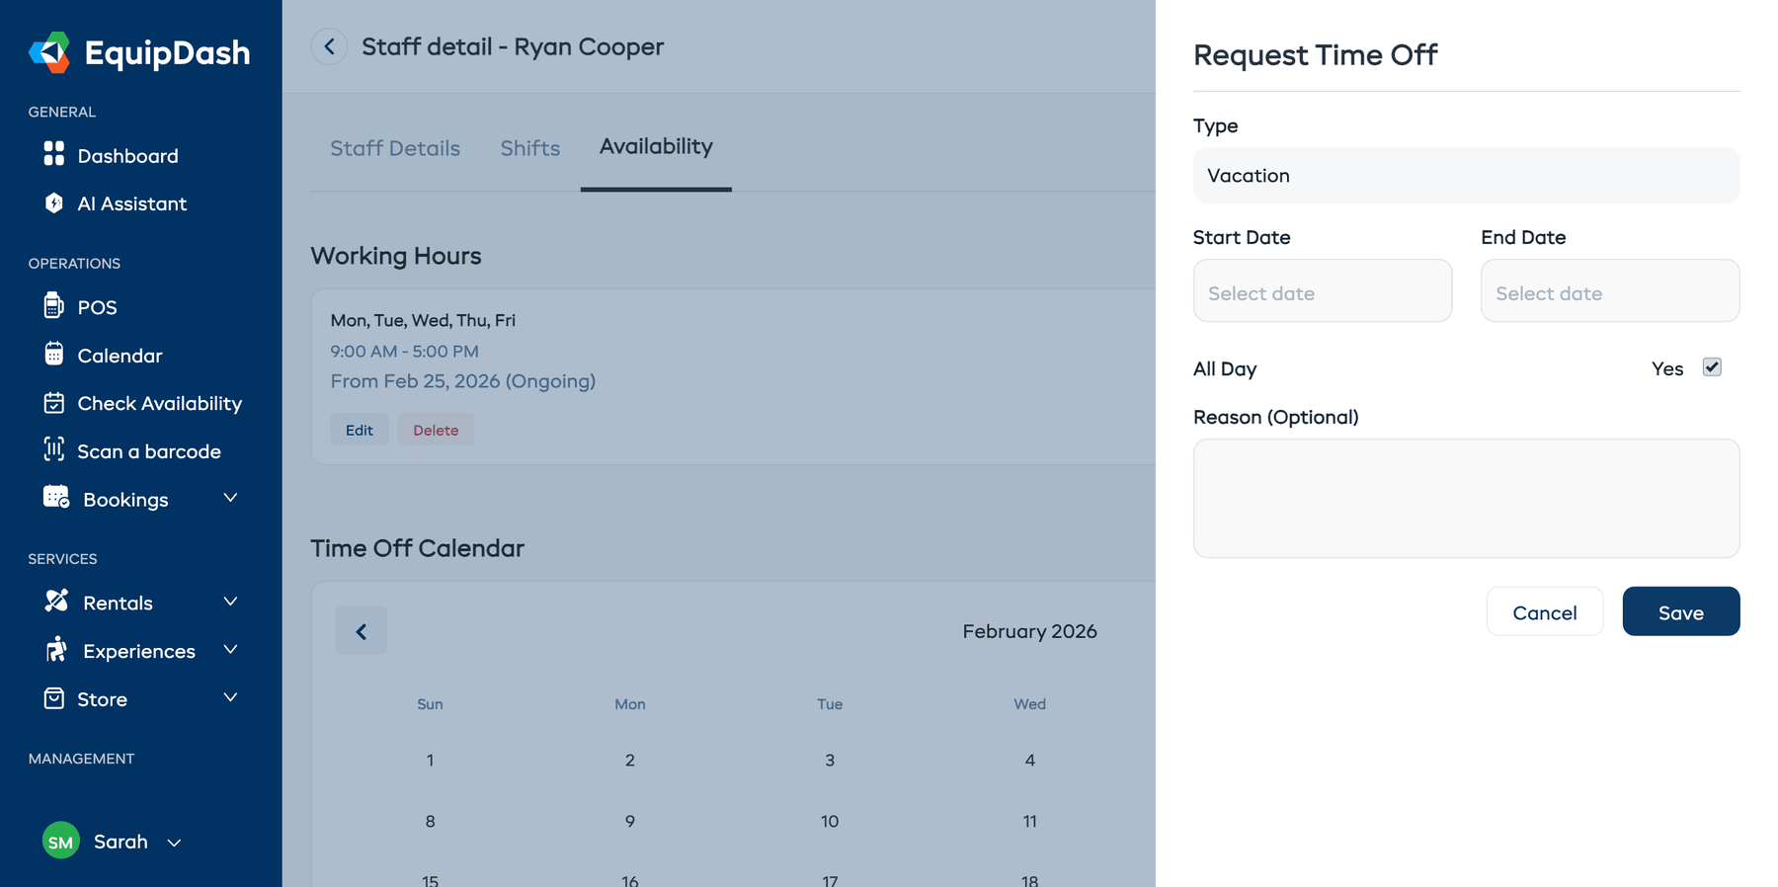1778x887 pixels.
Task: Expand the Rentals submenu
Action: pos(230,602)
